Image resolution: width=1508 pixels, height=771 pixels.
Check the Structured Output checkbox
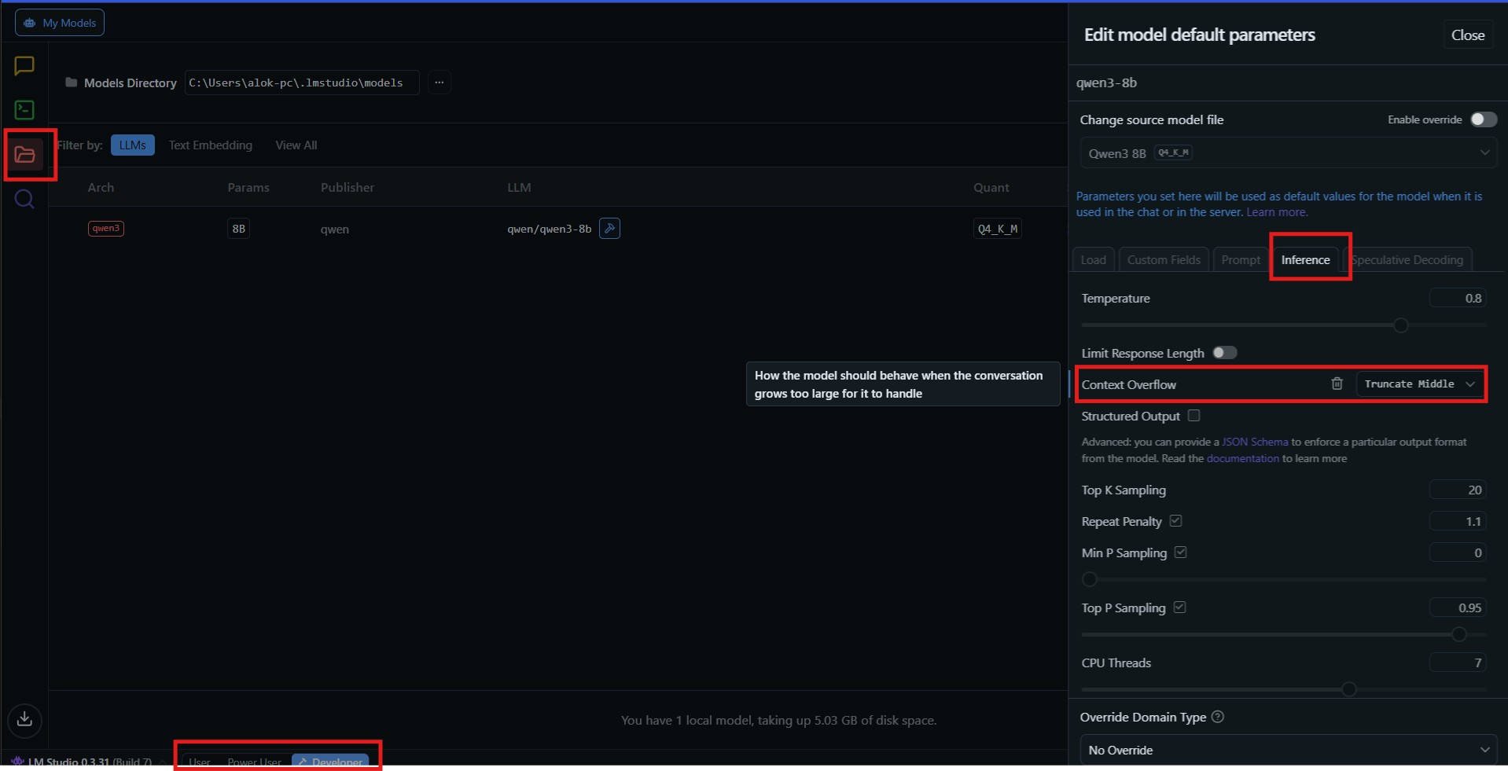(1194, 416)
